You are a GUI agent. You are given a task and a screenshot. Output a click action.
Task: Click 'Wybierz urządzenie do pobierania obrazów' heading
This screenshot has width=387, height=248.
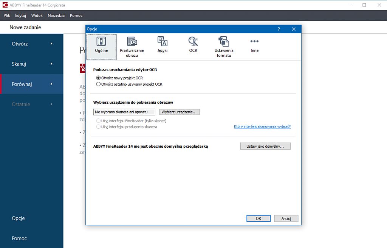coord(133,102)
